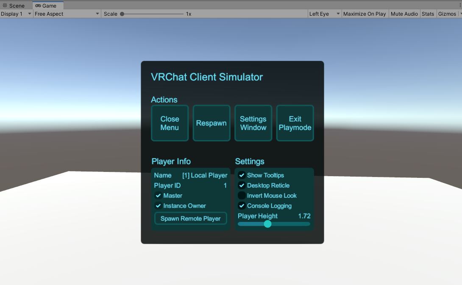
Task: Toggle the Gizmos button
Action: pyautogui.click(x=447, y=14)
